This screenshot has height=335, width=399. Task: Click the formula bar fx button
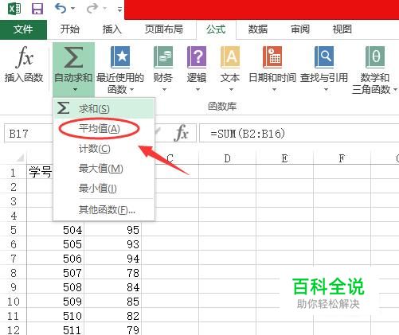[x=182, y=133]
